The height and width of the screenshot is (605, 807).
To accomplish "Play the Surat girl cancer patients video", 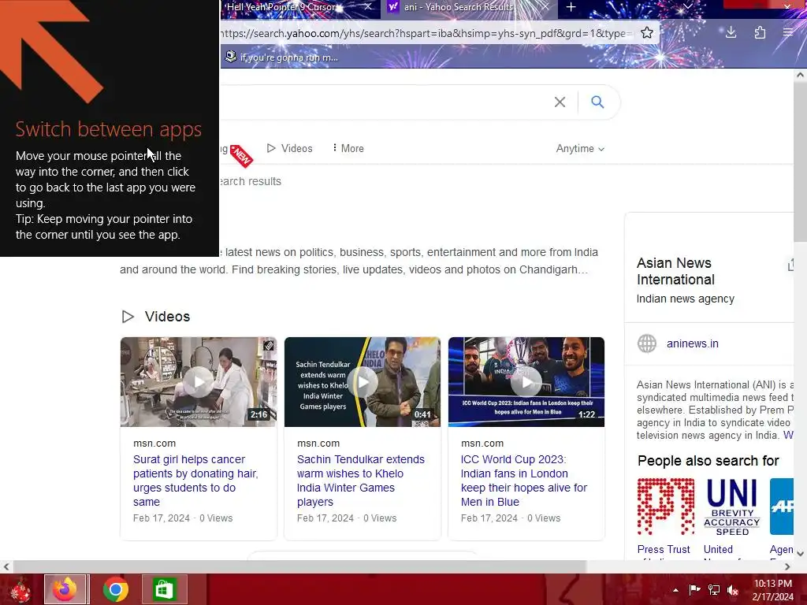I will pos(199,382).
